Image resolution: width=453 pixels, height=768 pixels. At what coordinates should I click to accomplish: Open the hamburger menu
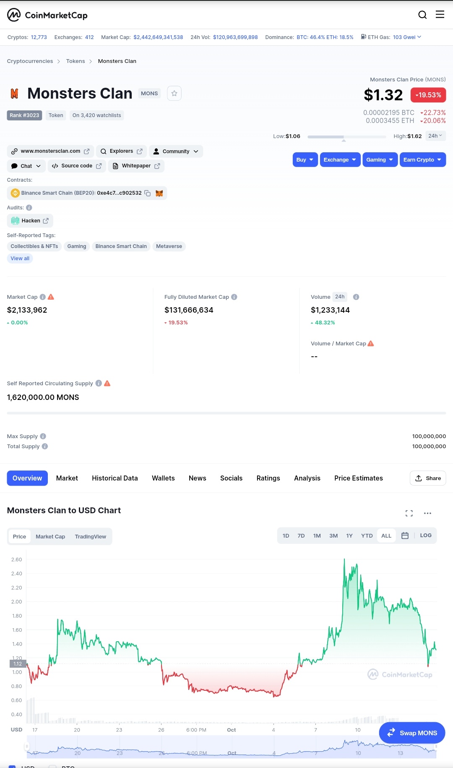coord(440,14)
